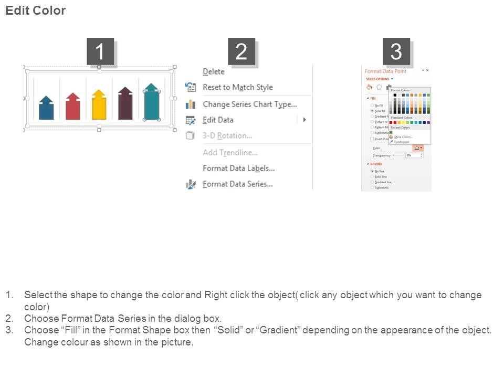Select the Solid fill radio button

pos(372,111)
